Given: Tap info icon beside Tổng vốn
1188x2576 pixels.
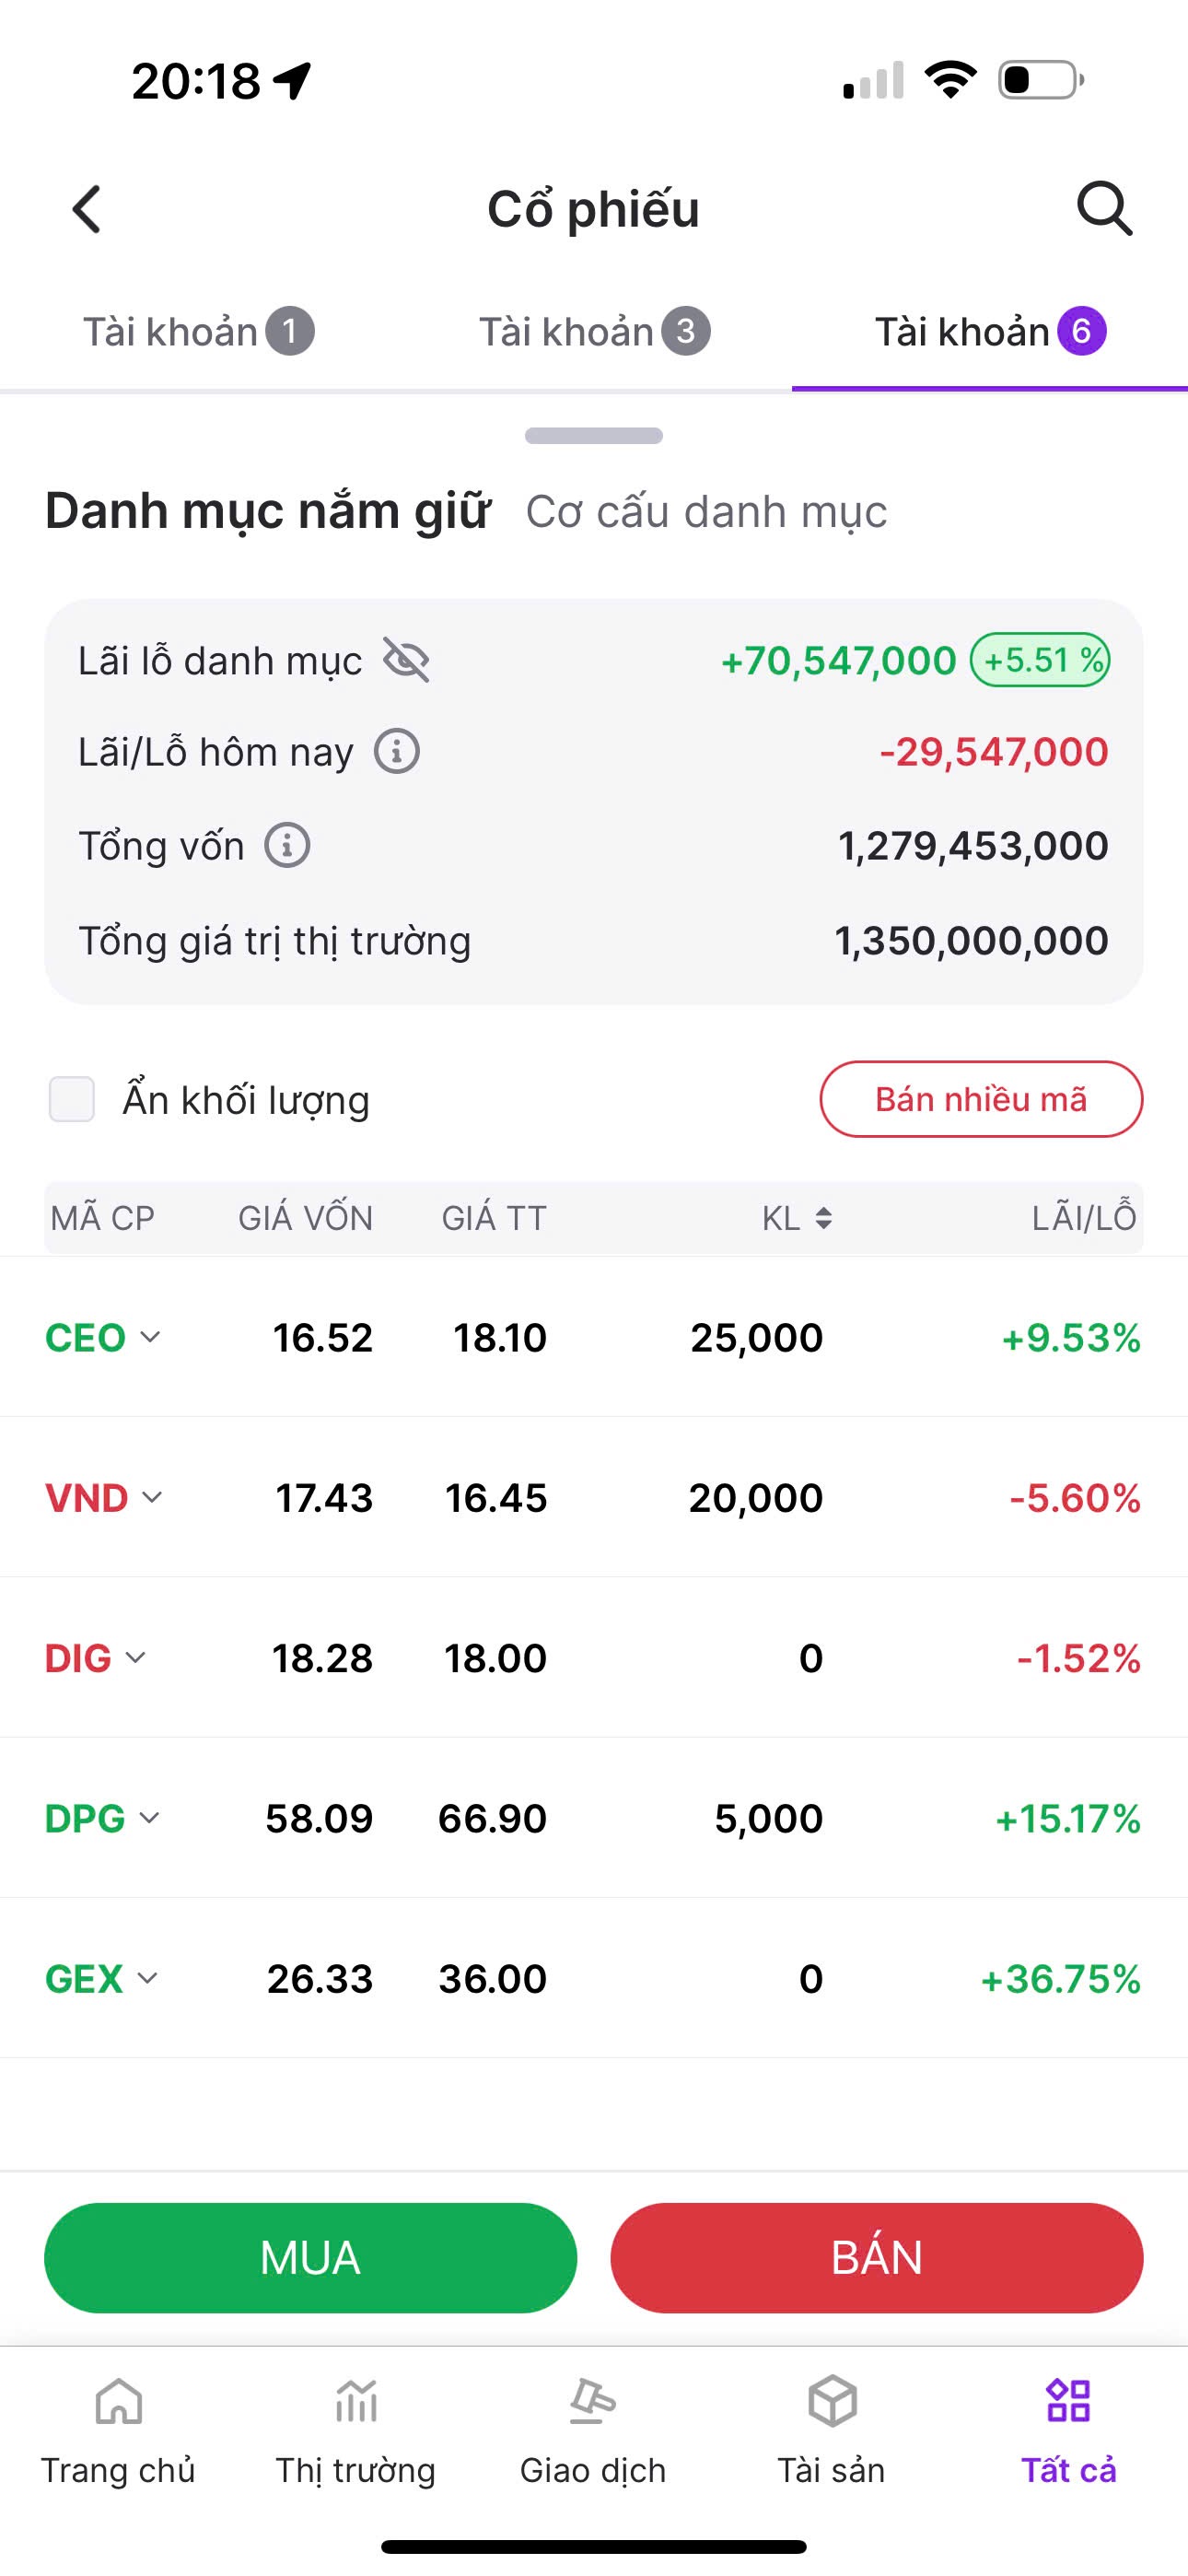Looking at the screenshot, I should 287,845.
